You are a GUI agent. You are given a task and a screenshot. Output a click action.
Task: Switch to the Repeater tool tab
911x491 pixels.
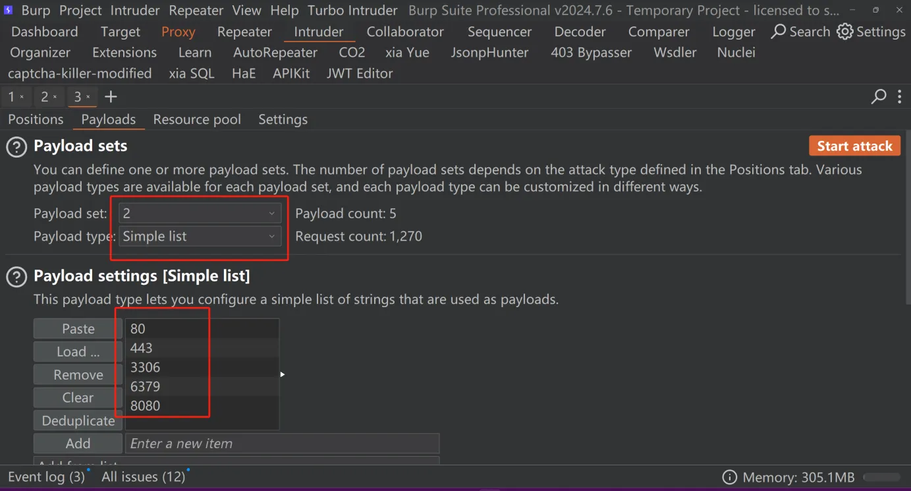coord(244,32)
